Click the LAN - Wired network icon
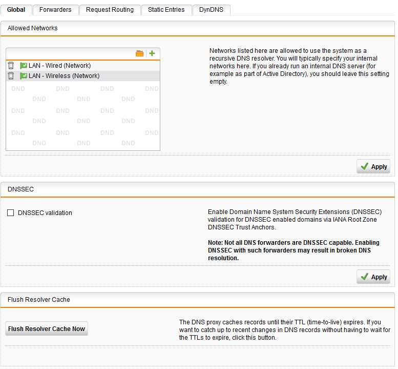 (x=24, y=66)
